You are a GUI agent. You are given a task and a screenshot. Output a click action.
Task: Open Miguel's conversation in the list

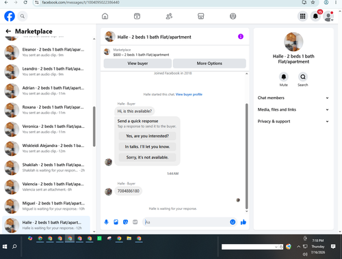[x=46, y=206]
